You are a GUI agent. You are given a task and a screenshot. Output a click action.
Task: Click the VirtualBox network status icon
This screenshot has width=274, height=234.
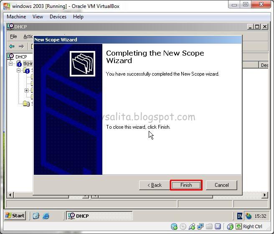click(200, 226)
